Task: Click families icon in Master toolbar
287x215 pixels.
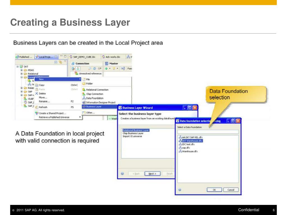Action: click(123, 69)
